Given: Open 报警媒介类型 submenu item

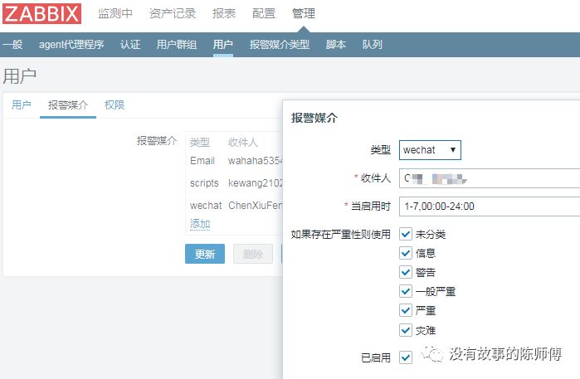Looking at the screenshot, I should click(280, 45).
